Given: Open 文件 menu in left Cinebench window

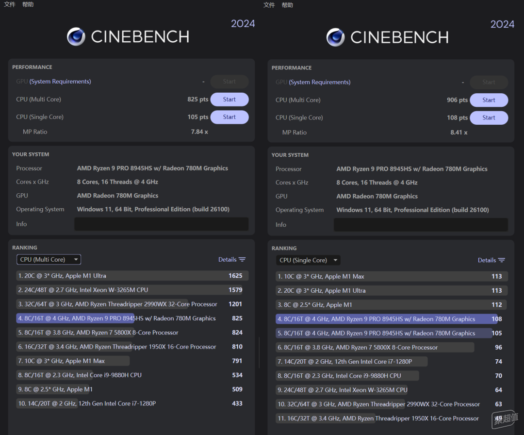Looking at the screenshot, I should [x=10, y=4].
